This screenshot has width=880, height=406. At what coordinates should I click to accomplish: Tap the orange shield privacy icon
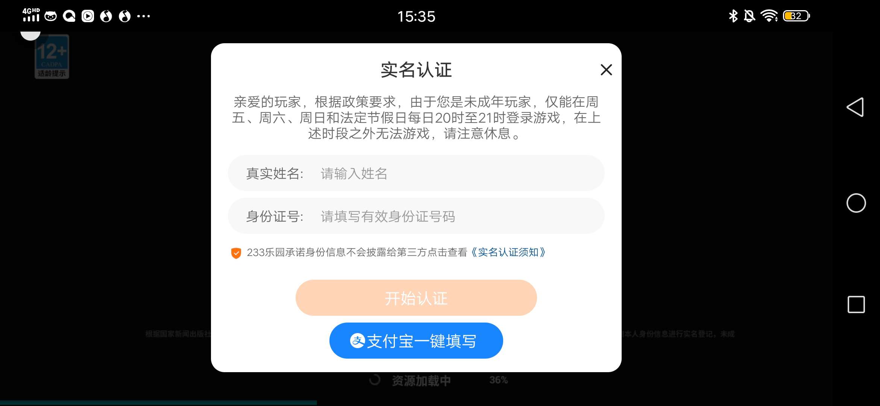coord(236,253)
